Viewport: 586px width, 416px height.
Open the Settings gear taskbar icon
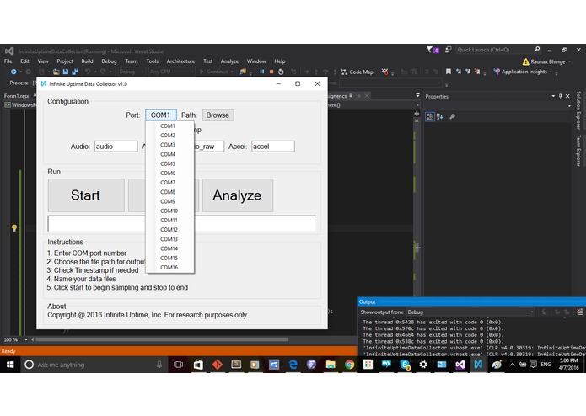click(x=423, y=365)
